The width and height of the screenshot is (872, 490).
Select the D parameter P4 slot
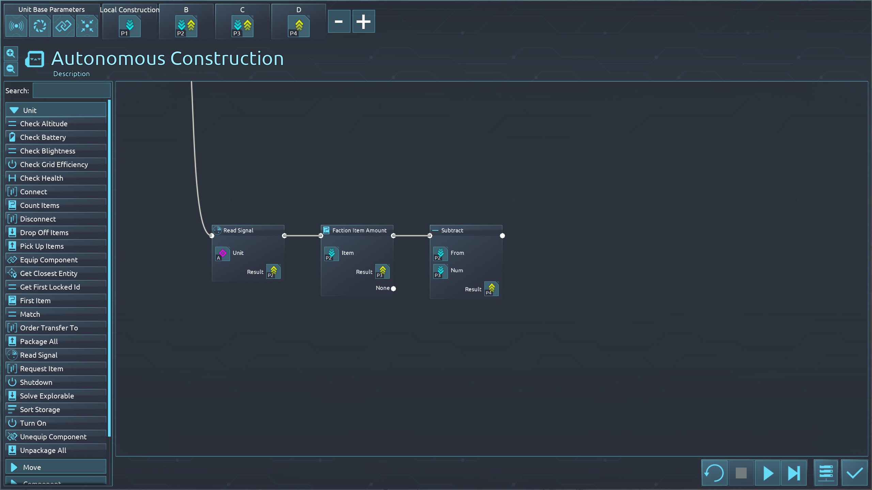(298, 26)
